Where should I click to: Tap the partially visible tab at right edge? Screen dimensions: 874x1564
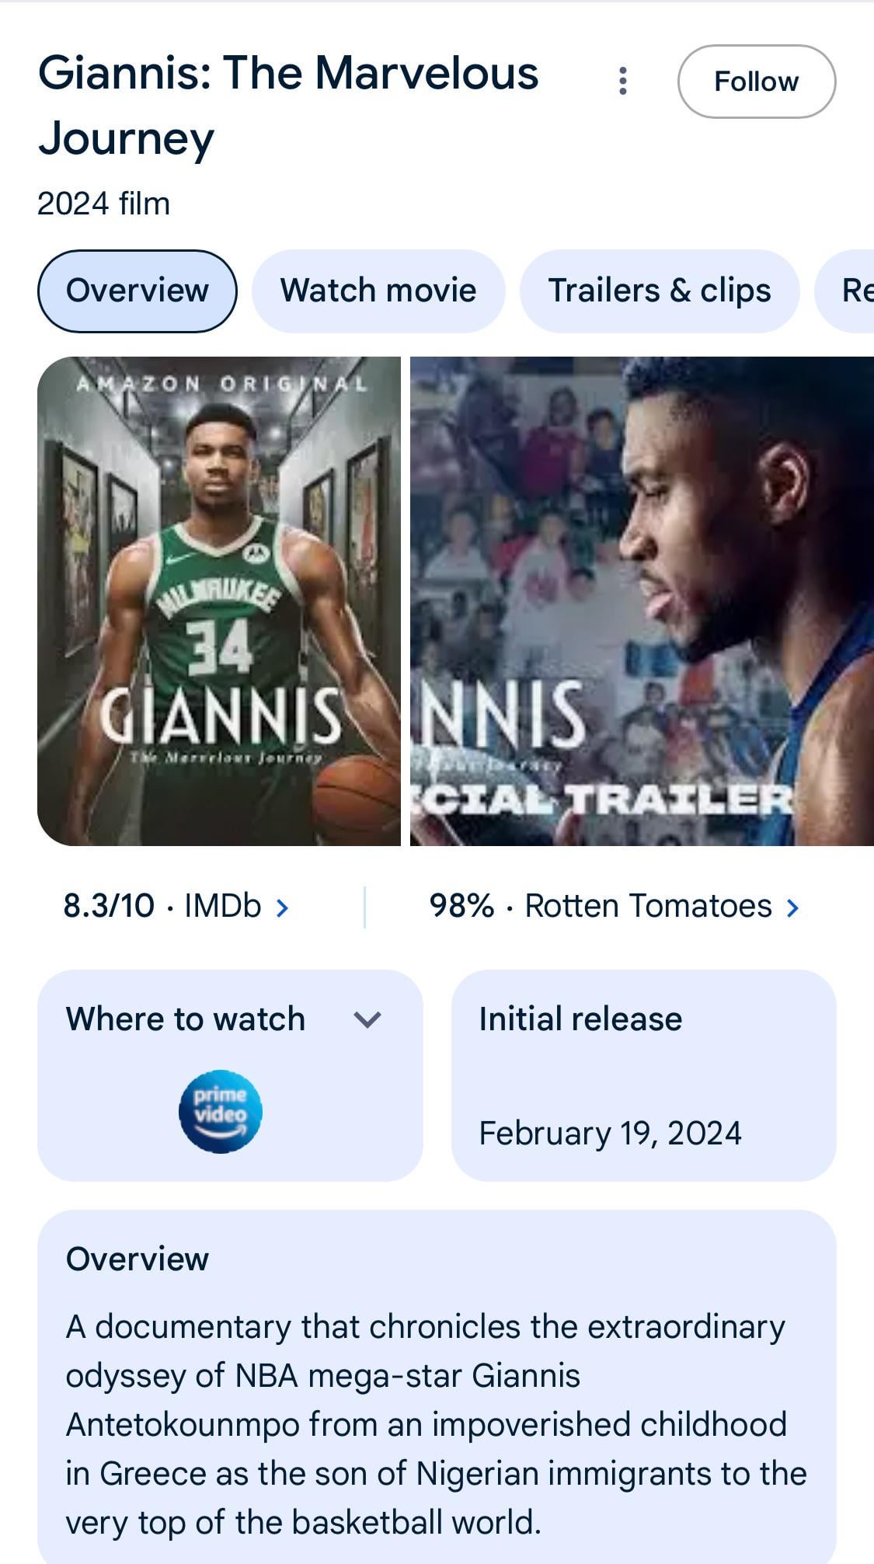pos(851,291)
